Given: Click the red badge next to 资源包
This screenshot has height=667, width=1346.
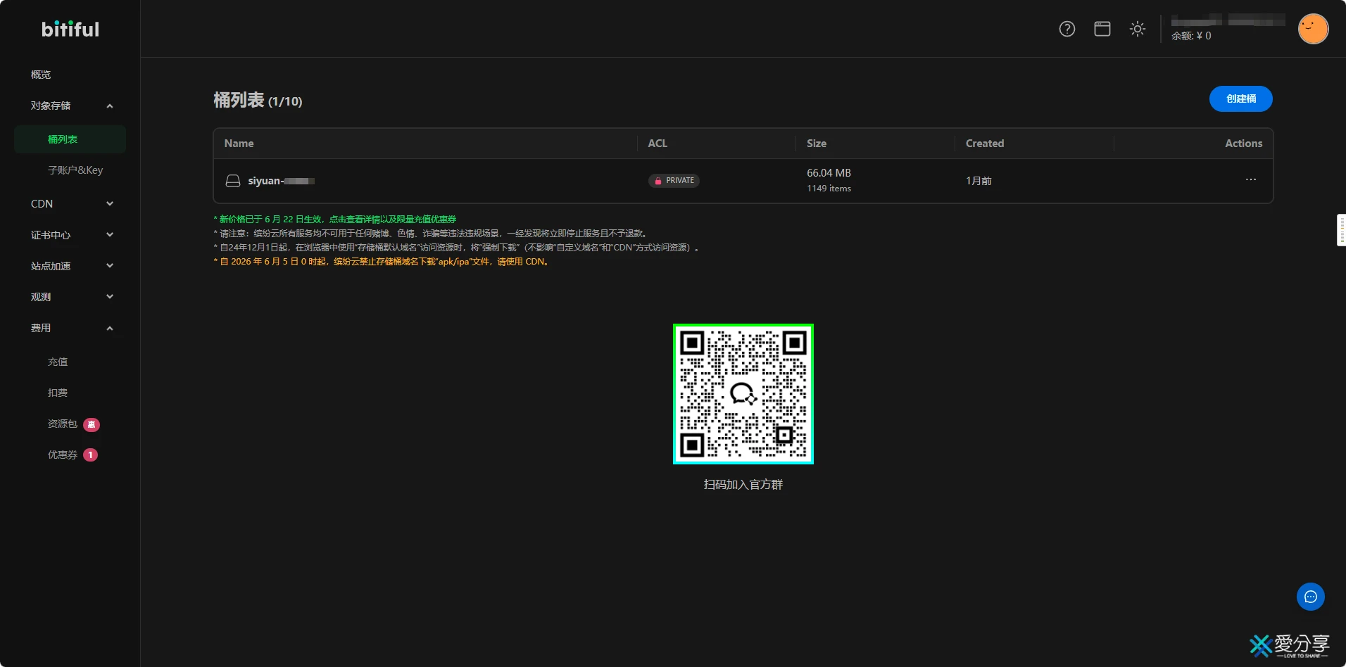Looking at the screenshot, I should click(92, 424).
